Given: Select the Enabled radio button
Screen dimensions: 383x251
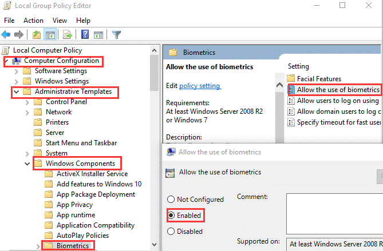Looking at the screenshot, I should [170, 216].
